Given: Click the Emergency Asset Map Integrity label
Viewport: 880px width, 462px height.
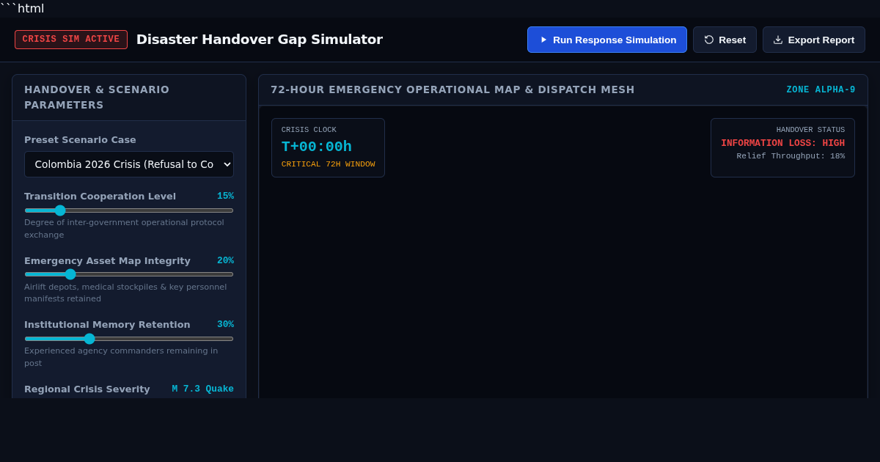Looking at the screenshot, I should [x=107, y=261].
